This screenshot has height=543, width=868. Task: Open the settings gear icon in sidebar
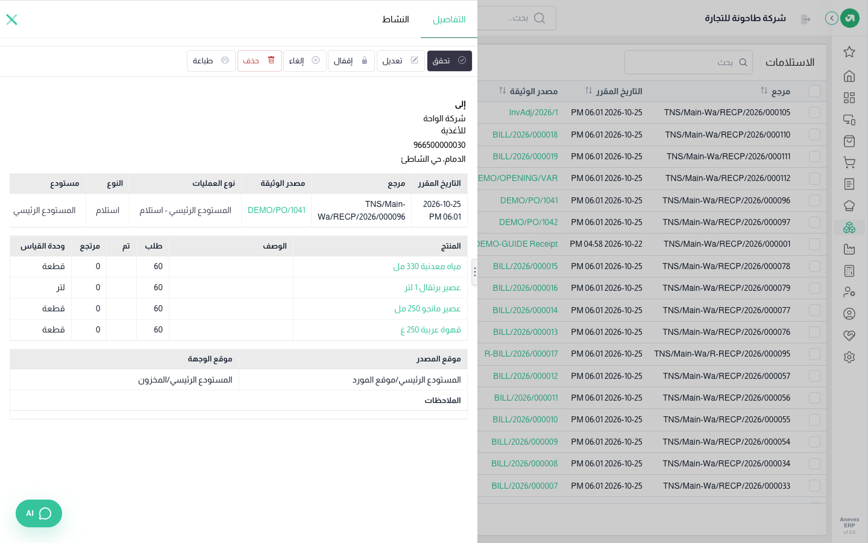click(849, 357)
